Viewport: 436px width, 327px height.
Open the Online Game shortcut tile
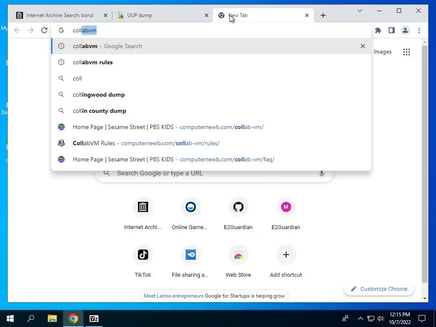tap(190, 214)
